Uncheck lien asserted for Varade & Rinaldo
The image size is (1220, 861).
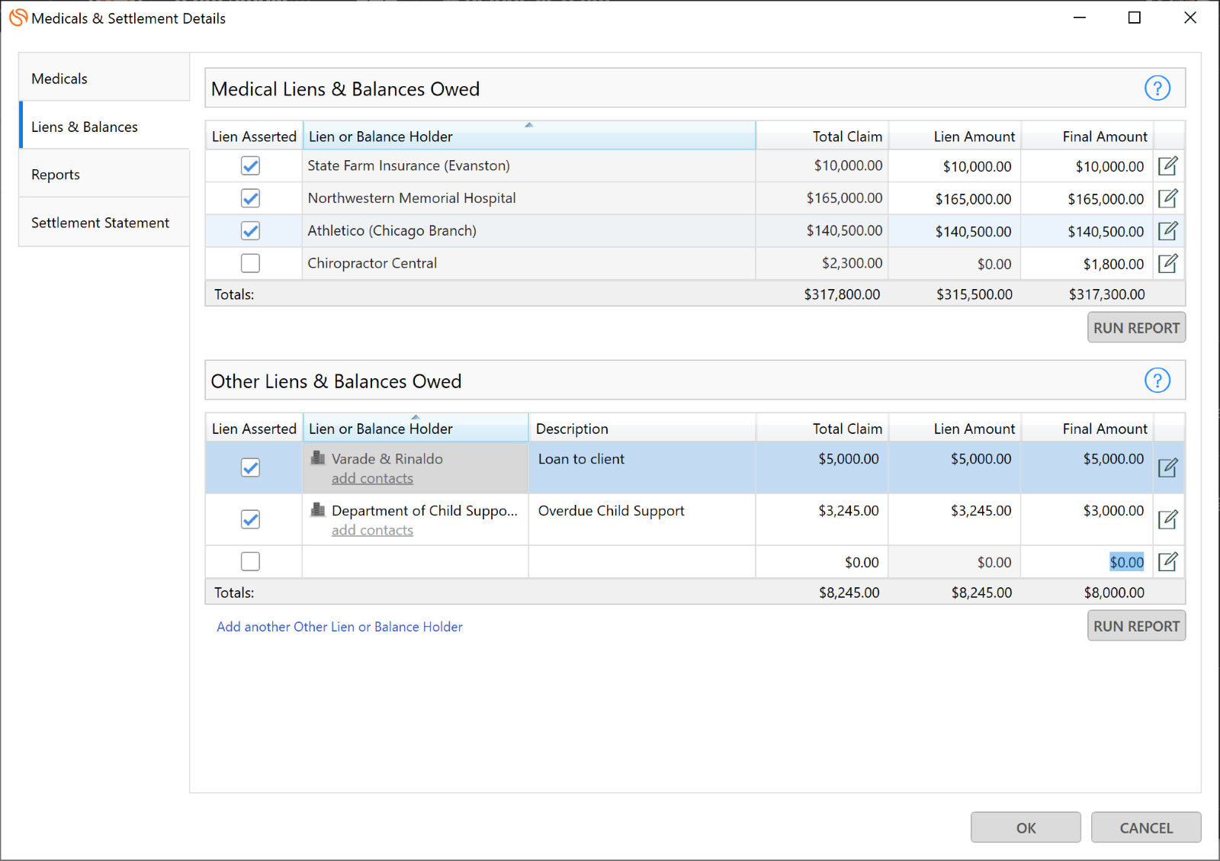(x=250, y=467)
